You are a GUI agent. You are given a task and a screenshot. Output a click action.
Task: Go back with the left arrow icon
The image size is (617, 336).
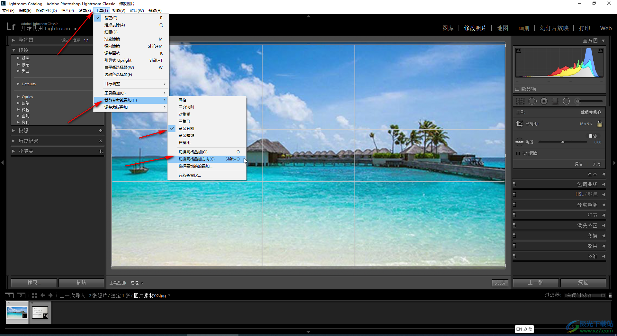43,295
